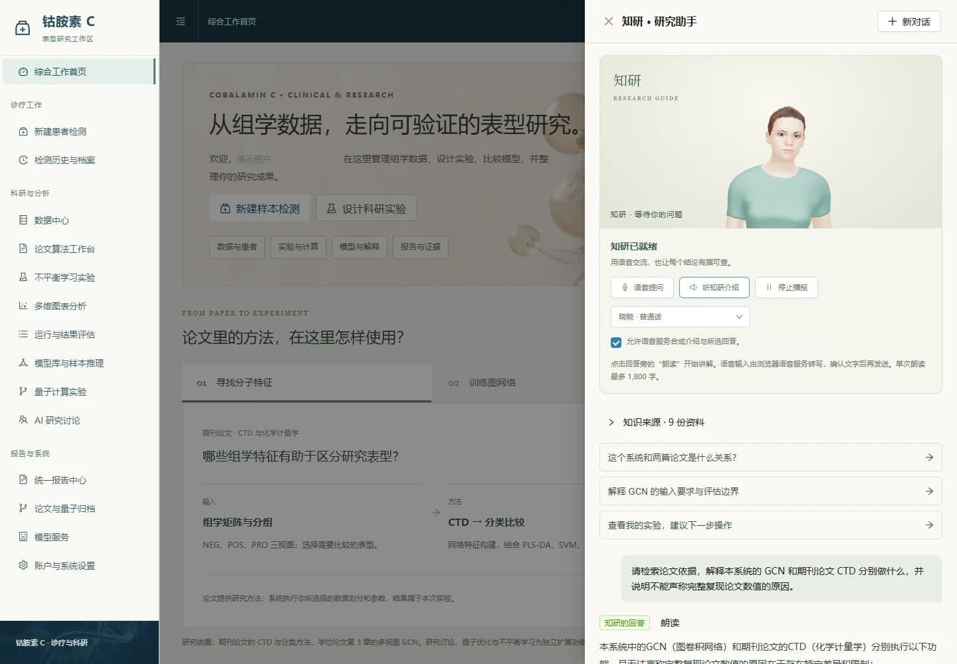This screenshot has height=664, width=957.
Task: Click the 哪些组学特征有助于区分研究表型? heading
Action: coord(300,457)
